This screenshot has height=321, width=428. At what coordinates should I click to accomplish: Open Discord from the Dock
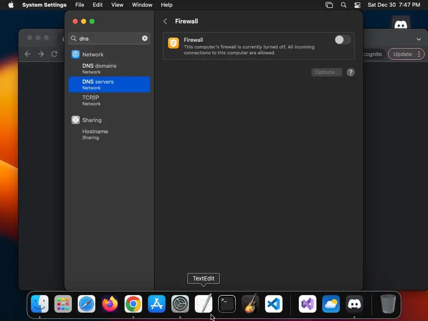click(x=354, y=304)
